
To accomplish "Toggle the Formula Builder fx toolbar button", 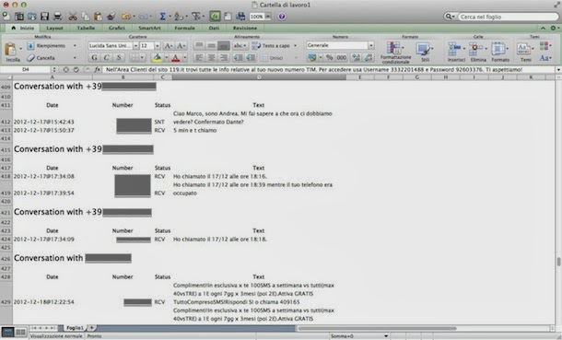I will [x=215, y=16].
